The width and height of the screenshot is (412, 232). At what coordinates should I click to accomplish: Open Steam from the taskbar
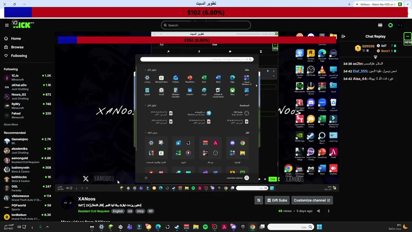coord(177,227)
